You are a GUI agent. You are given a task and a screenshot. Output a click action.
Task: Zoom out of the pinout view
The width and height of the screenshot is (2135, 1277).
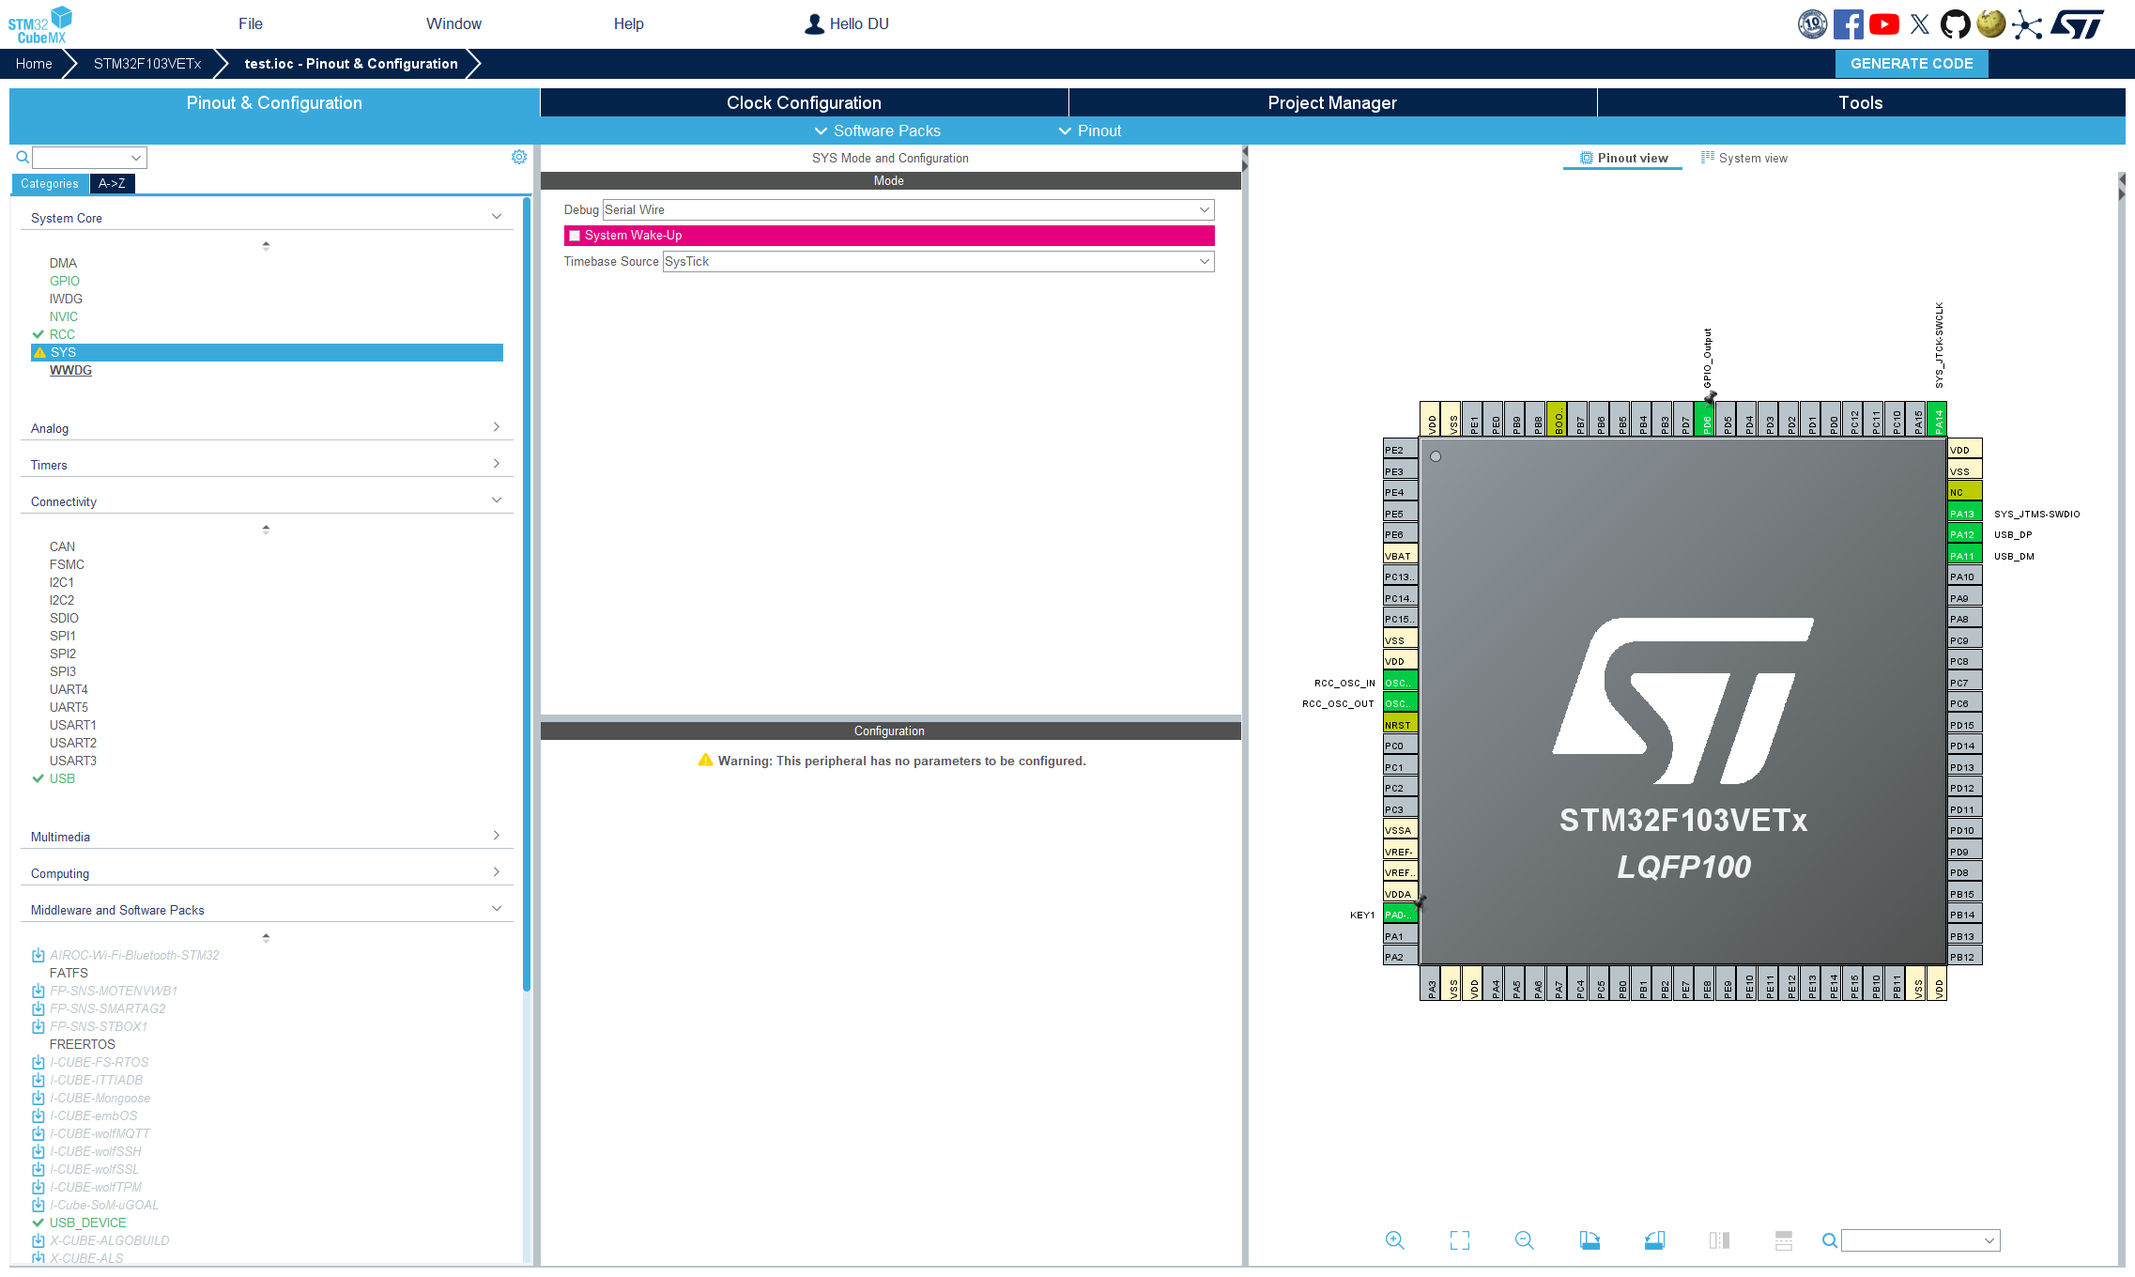pos(1524,1239)
